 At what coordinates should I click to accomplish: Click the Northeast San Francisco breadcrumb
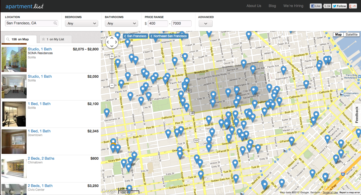(x=169, y=36)
